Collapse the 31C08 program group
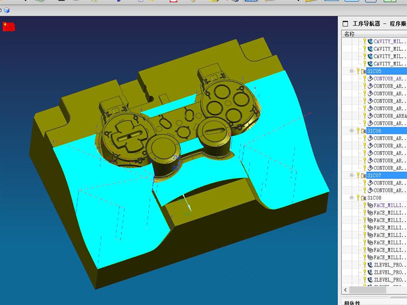 352,198
